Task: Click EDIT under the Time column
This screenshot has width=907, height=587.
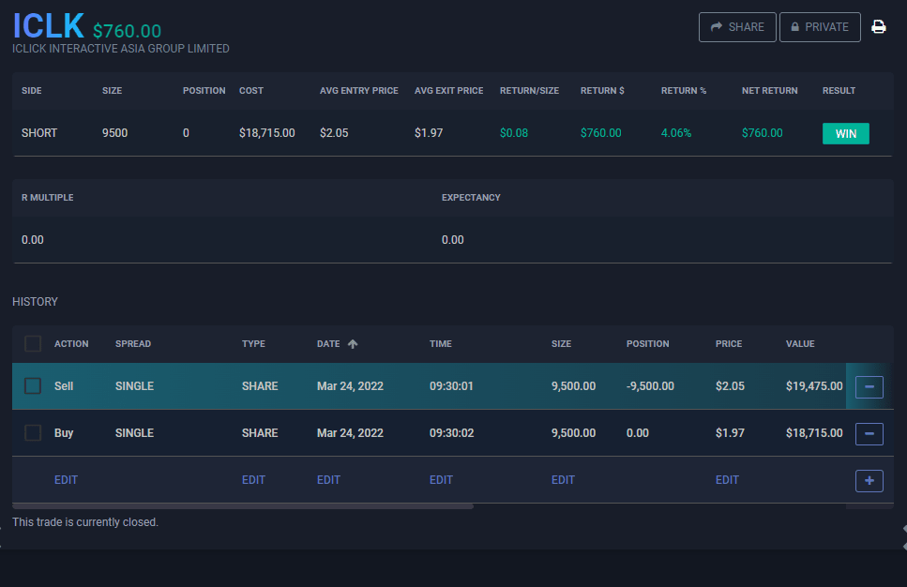Action: (441, 480)
